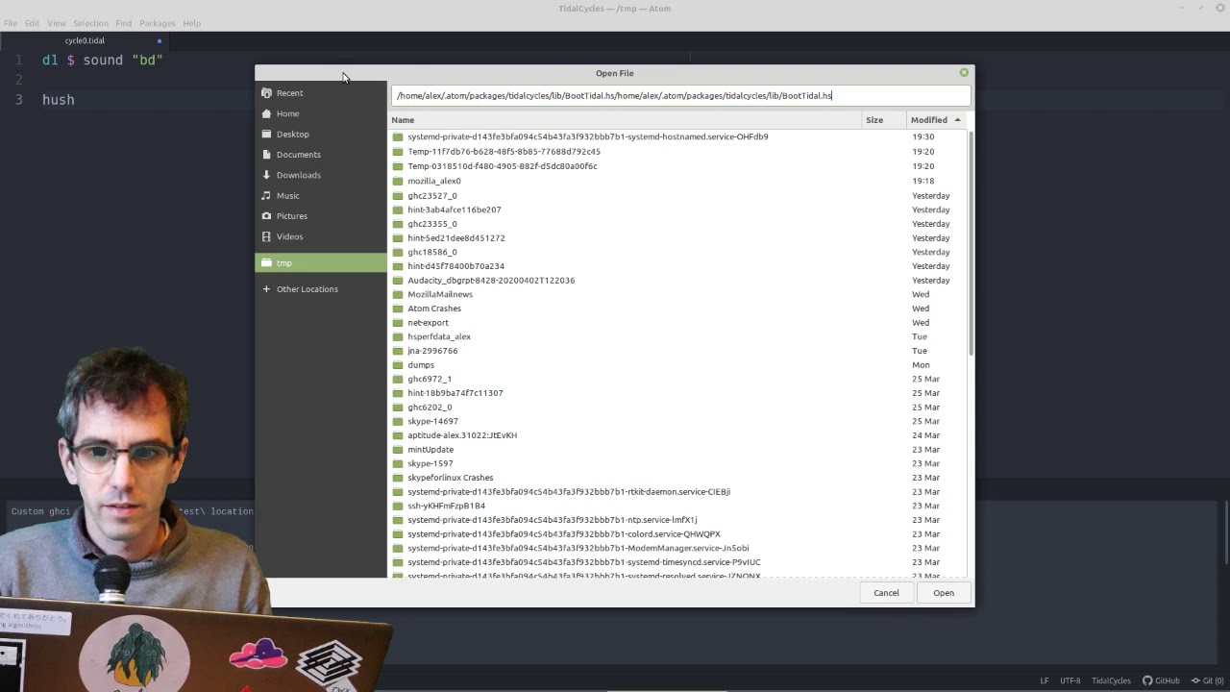The width and height of the screenshot is (1230, 692).
Task: Click the Cancel button
Action: coord(886,593)
